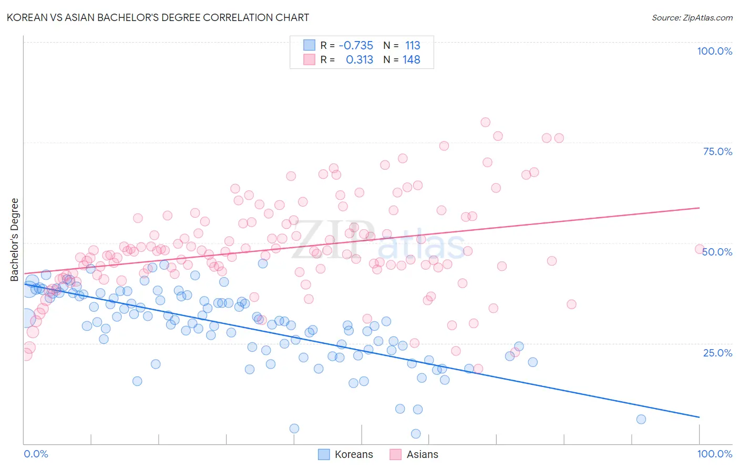Select the Asians legend label

(x=422, y=454)
